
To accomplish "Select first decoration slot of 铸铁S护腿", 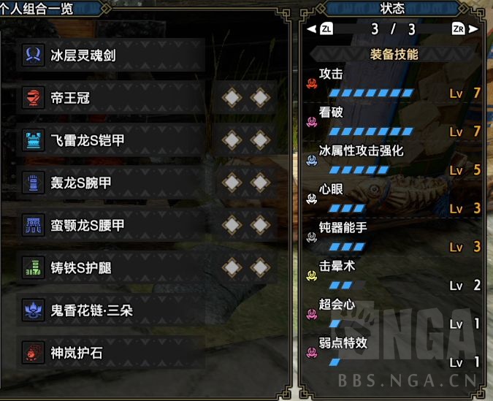I will point(232,267).
